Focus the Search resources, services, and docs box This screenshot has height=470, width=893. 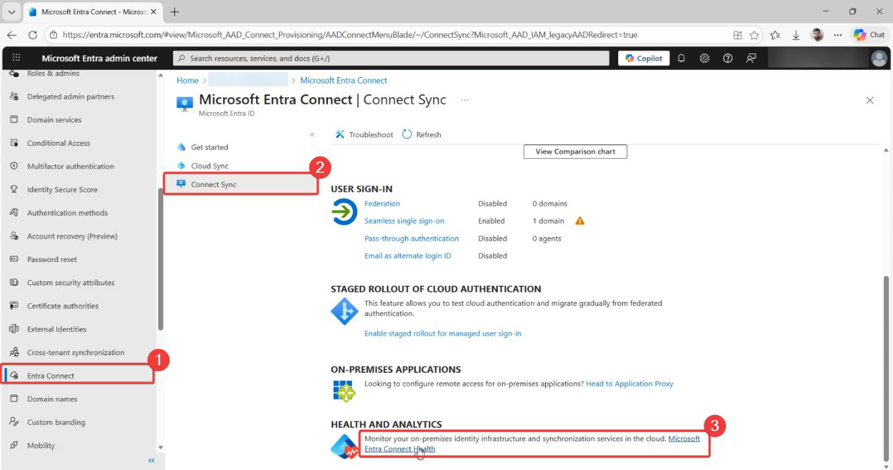click(391, 58)
